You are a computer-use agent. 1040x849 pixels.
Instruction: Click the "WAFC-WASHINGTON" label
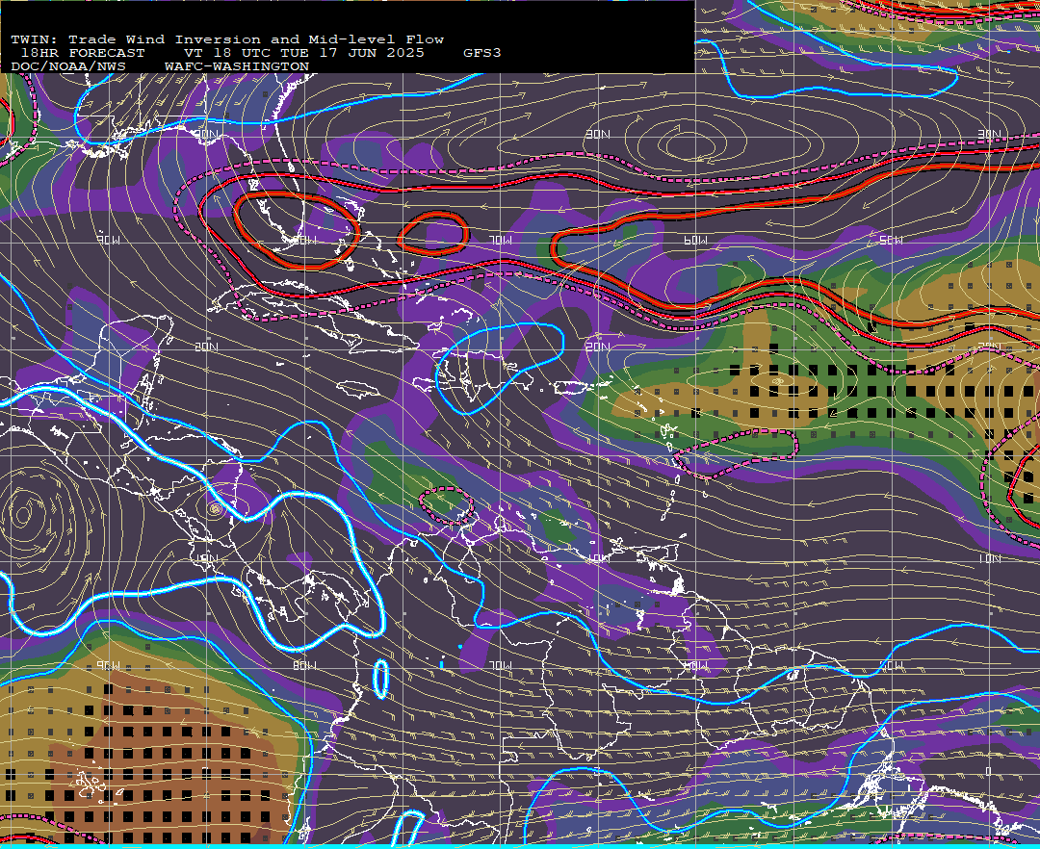[x=237, y=67]
